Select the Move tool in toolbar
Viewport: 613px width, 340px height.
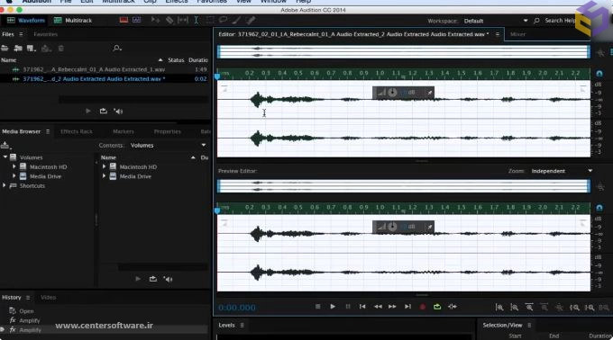(x=155, y=20)
